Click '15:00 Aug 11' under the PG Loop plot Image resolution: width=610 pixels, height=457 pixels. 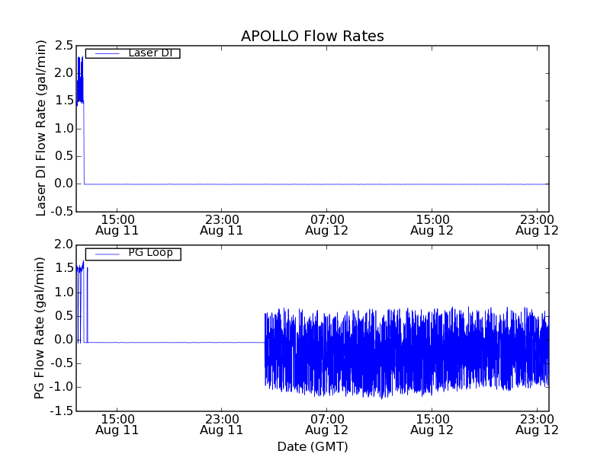(117, 425)
